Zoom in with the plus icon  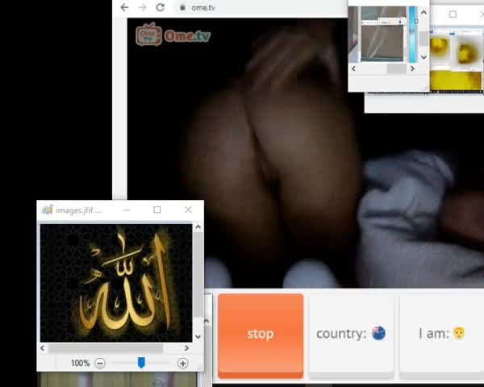coord(183,364)
